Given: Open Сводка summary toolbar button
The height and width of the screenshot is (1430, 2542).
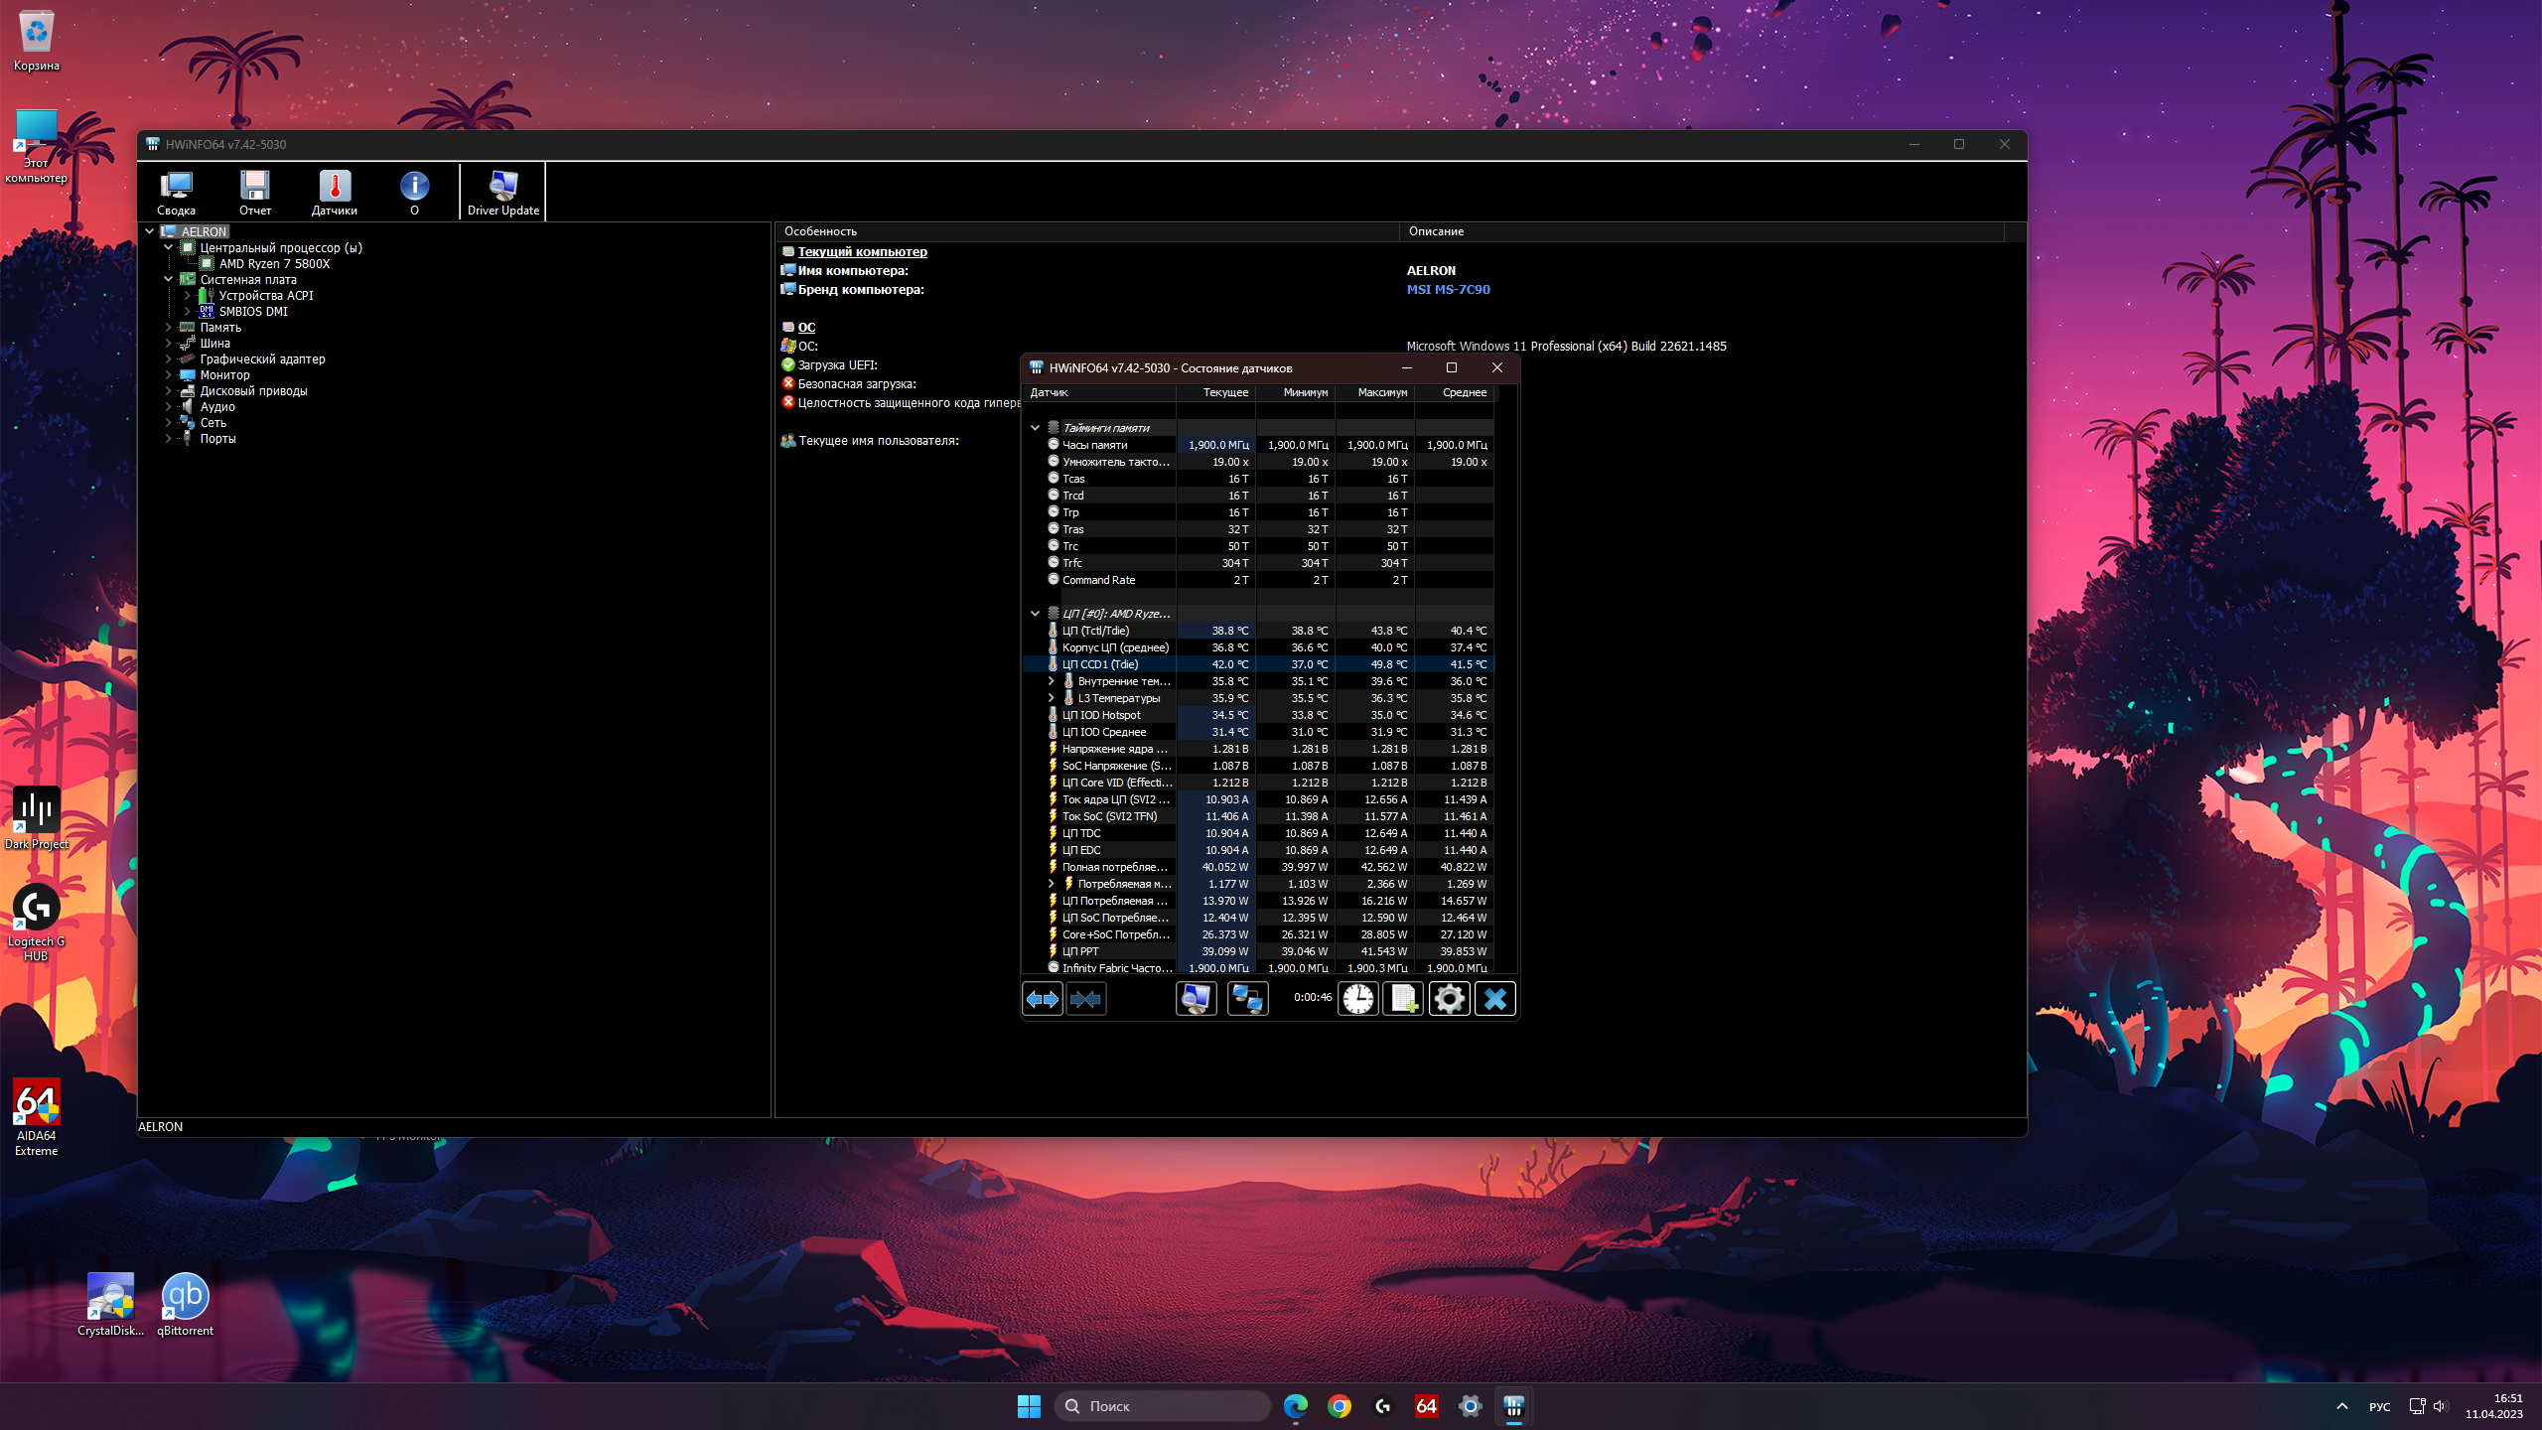Looking at the screenshot, I should coord(176,192).
